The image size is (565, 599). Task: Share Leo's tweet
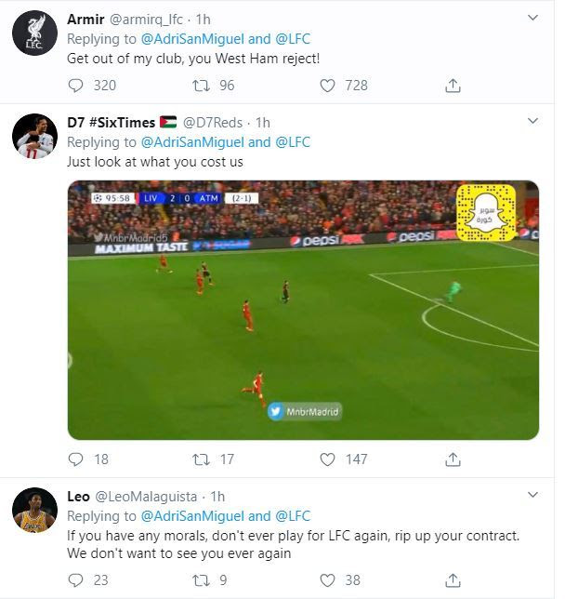(x=453, y=580)
